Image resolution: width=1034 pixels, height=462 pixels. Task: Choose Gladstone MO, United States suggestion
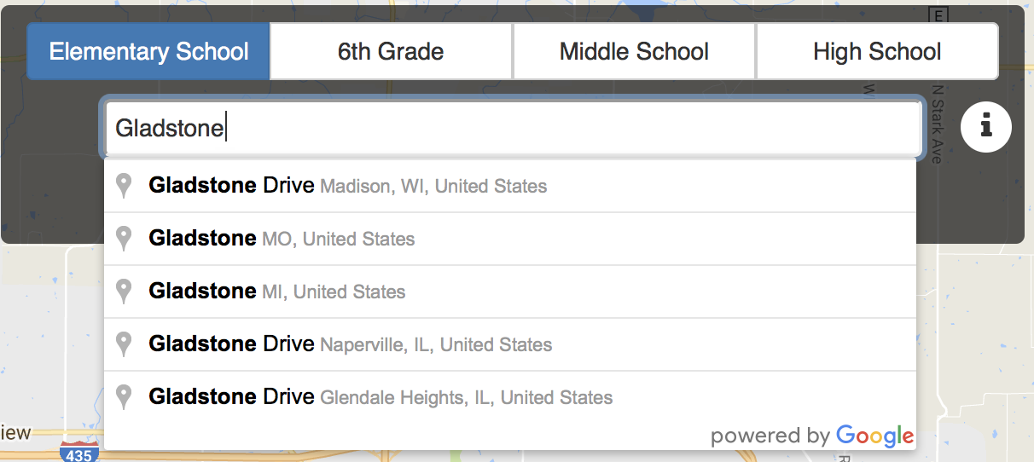510,239
